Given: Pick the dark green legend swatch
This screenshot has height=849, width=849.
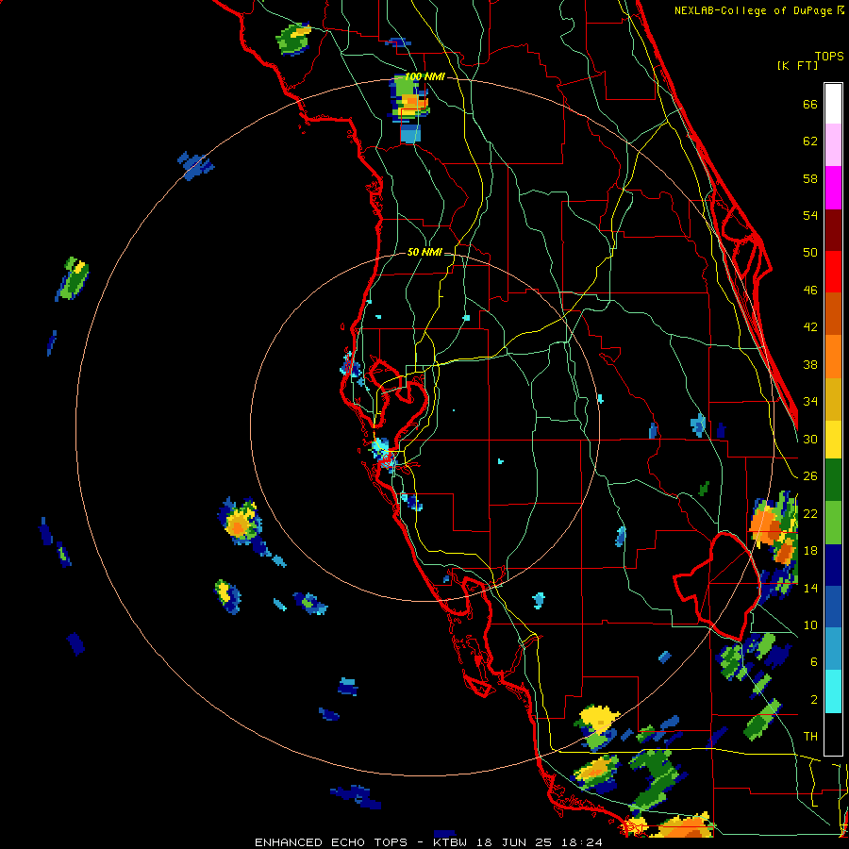Looking at the screenshot, I should [833, 480].
